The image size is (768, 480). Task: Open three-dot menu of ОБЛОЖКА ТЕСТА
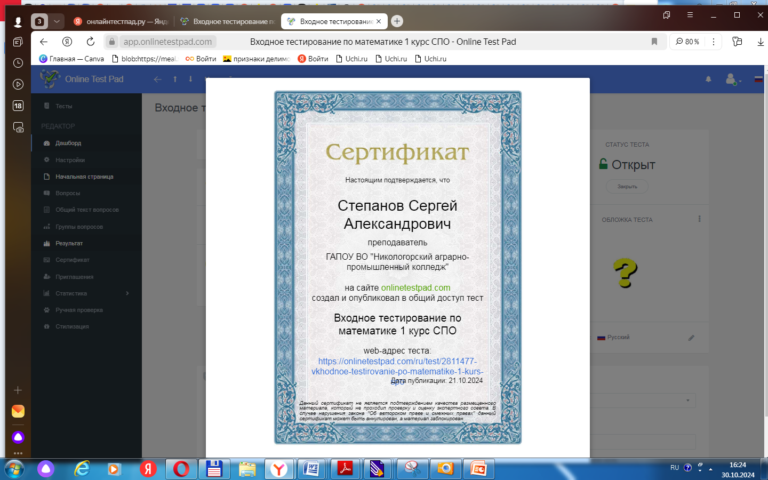[699, 219]
